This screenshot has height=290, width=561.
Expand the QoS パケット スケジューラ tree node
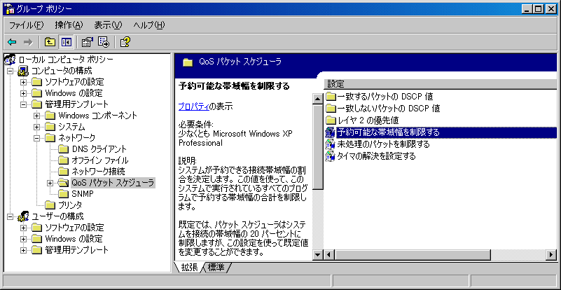(50, 183)
